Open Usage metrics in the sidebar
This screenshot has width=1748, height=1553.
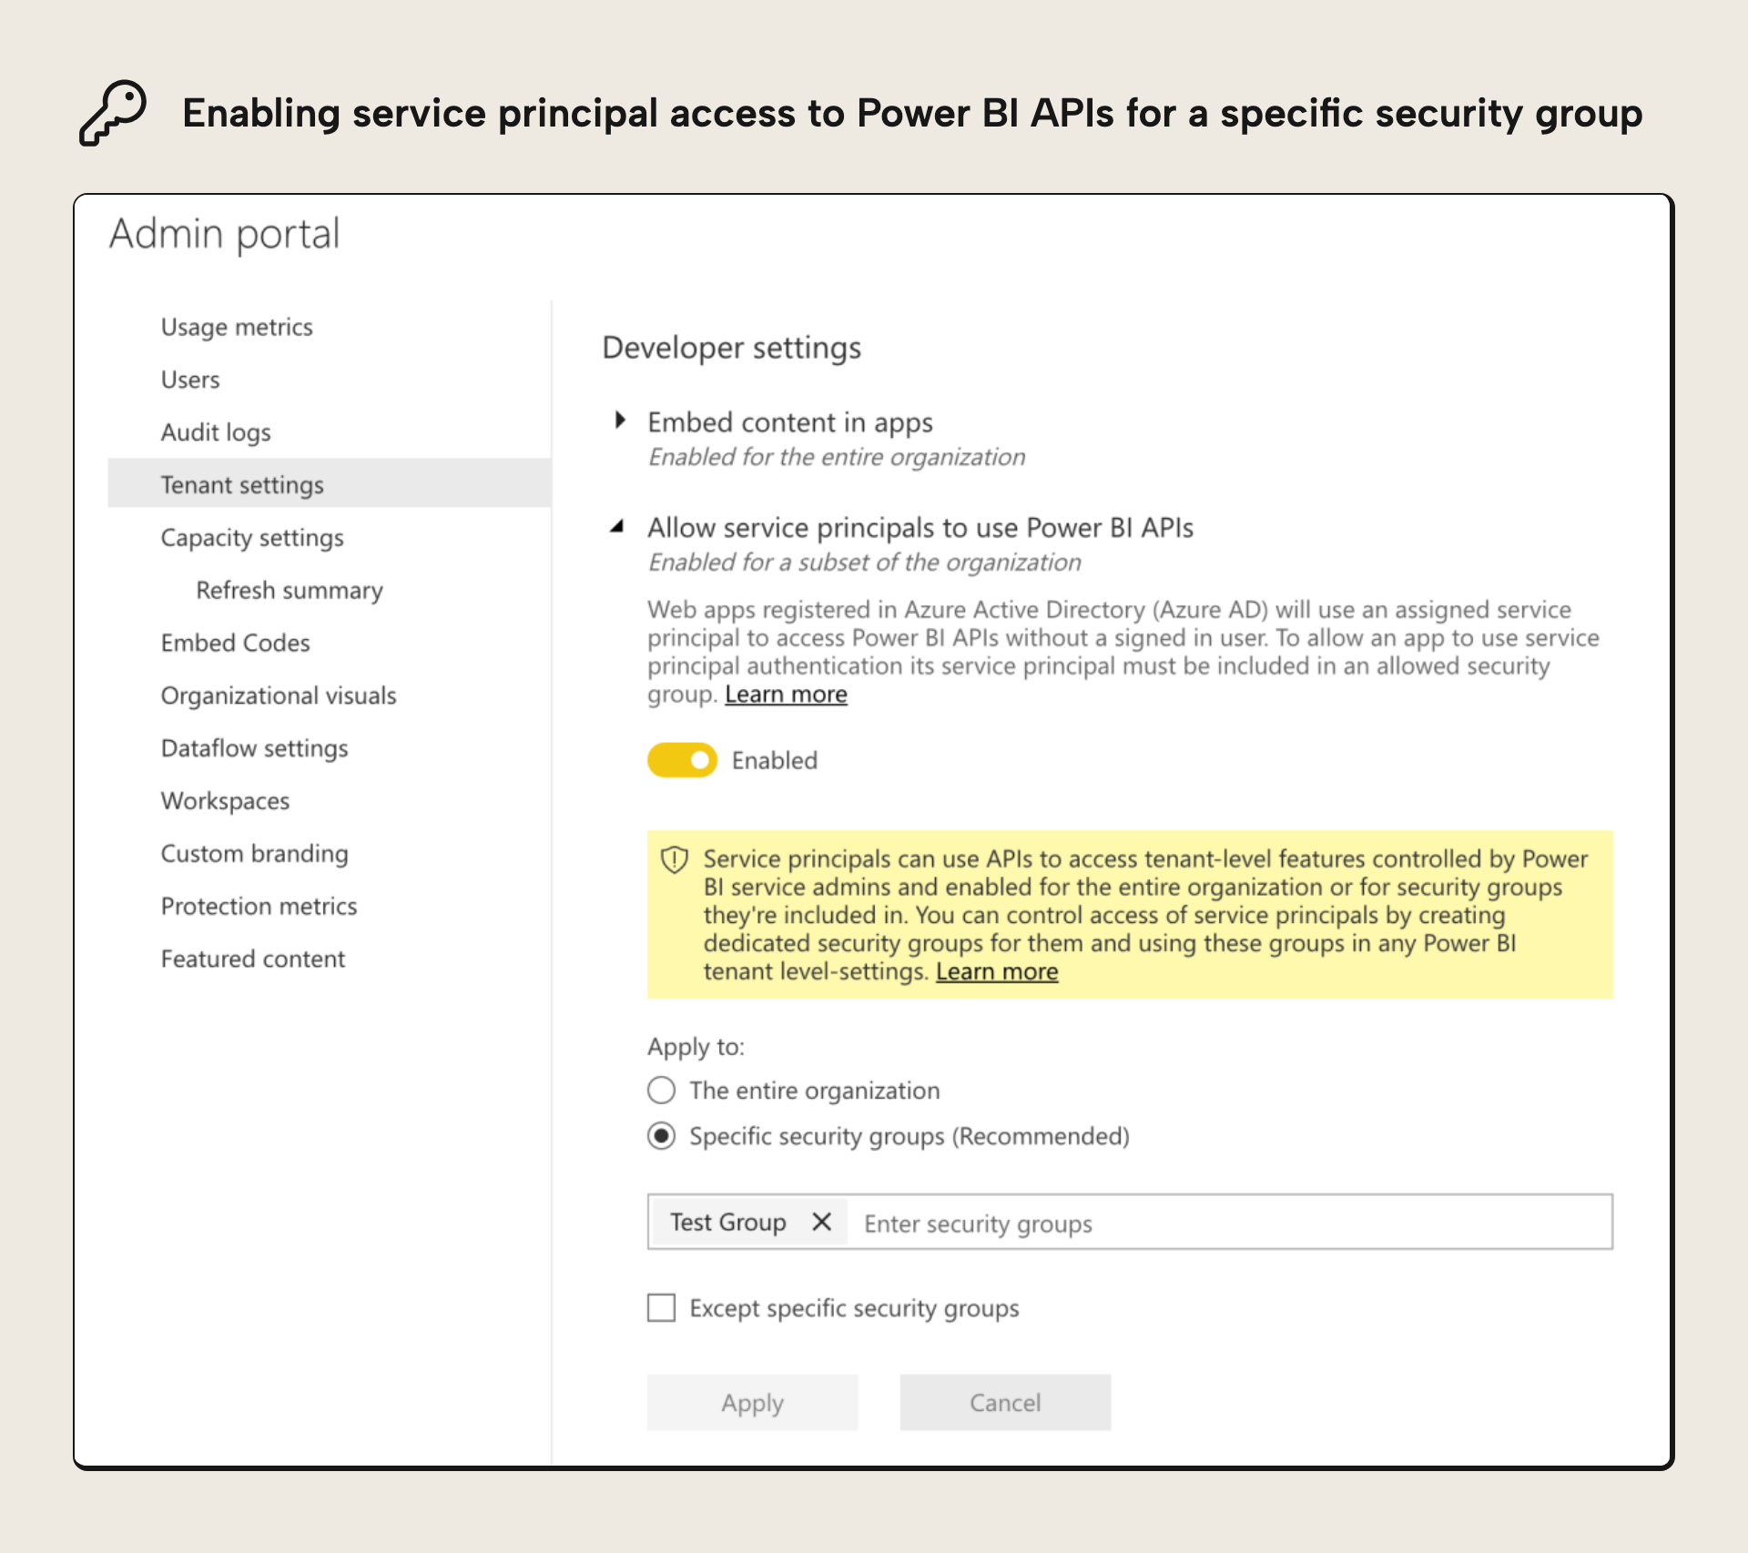coord(237,327)
